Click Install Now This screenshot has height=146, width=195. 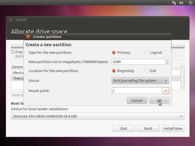[x=173, y=128]
